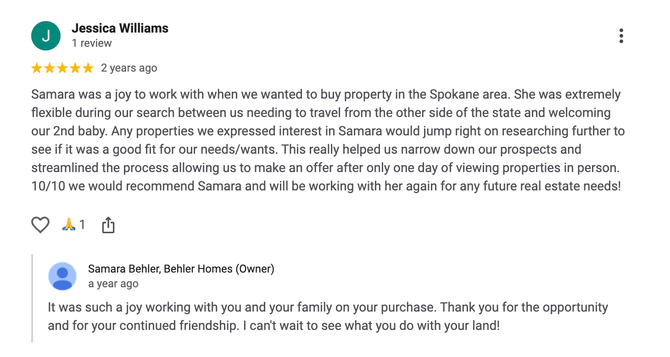Viewport: 670px width, 357px height.
Task: Click the reaction count beside praying hands
Action: [x=82, y=224]
